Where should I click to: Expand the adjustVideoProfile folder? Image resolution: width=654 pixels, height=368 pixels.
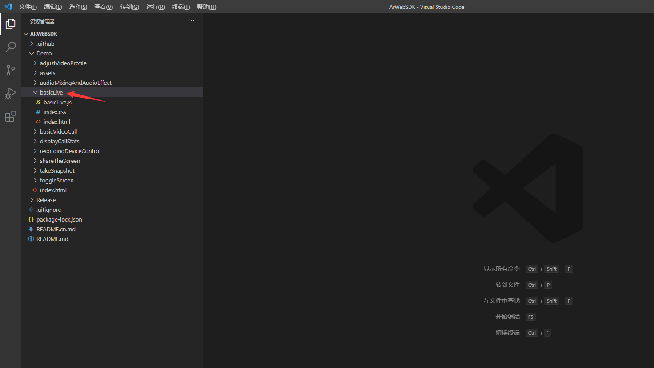point(35,63)
